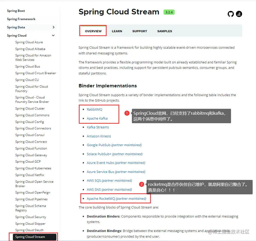Viewport: 256px width, 241px height.
Task: Switch to the OVERVIEW tab
Action: click(93, 31)
